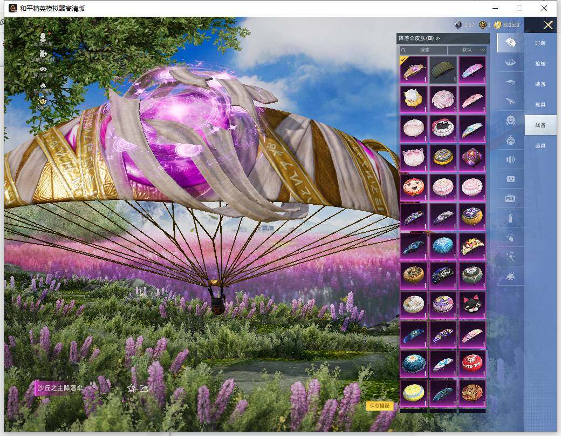Image resolution: width=561 pixels, height=436 pixels.
Task: Select the magic wand sparkle category icon
Action: (x=510, y=257)
